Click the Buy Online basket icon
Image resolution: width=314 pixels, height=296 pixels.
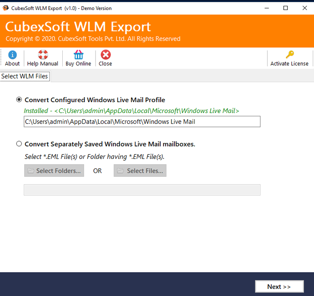pyautogui.click(x=78, y=55)
